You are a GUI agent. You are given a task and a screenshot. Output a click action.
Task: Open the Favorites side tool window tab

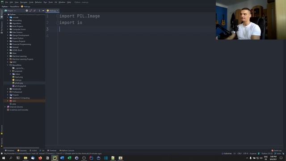click(x=2, y=142)
